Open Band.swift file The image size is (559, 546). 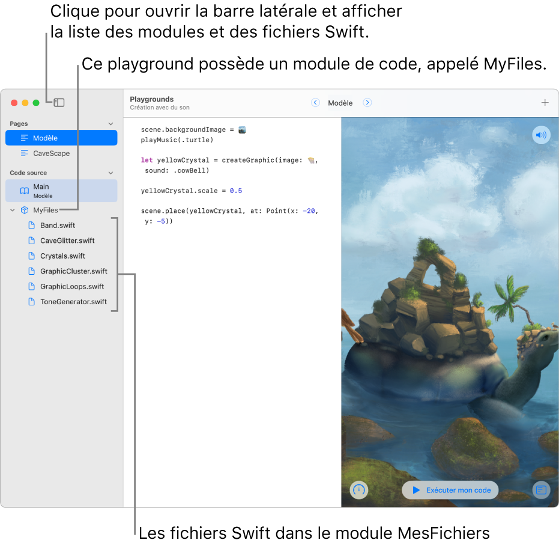click(58, 226)
